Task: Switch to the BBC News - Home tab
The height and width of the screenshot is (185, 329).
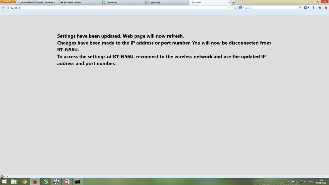Action: (81, 3)
